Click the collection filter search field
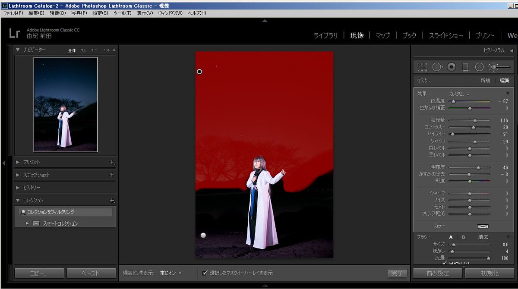Screen dimensions: 518x289 (66, 212)
